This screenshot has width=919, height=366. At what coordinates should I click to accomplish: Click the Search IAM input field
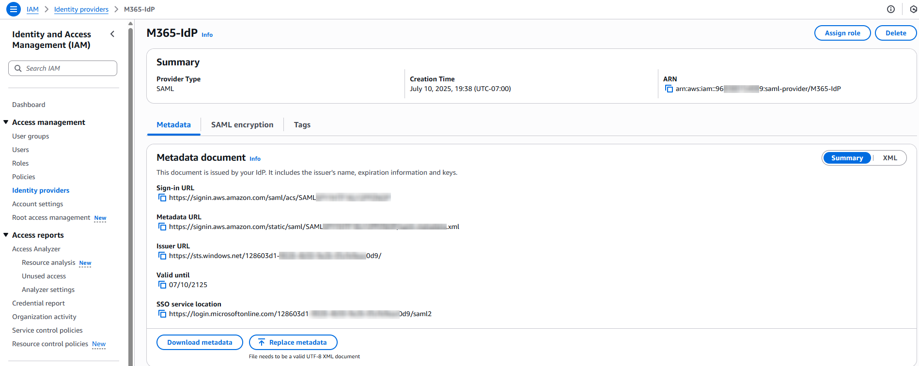click(62, 68)
